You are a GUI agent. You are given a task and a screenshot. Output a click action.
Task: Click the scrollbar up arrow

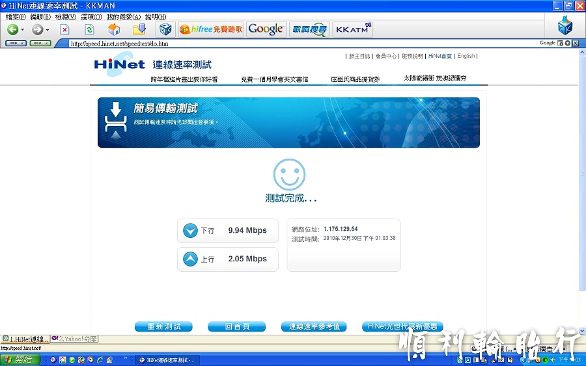[582, 53]
